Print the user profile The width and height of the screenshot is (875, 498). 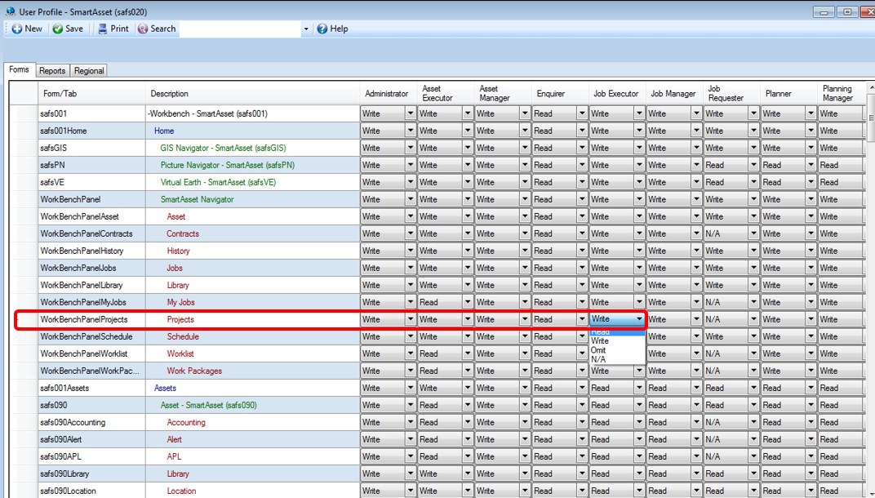coord(113,29)
